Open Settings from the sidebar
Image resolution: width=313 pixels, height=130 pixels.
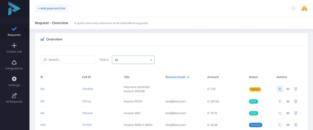[x=14, y=81]
